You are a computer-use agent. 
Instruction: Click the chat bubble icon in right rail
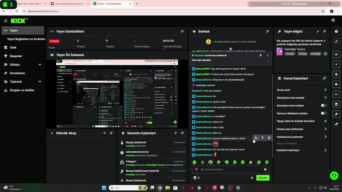point(336,84)
